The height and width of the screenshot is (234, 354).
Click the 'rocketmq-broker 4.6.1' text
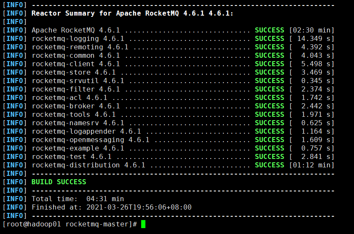(x=75, y=106)
